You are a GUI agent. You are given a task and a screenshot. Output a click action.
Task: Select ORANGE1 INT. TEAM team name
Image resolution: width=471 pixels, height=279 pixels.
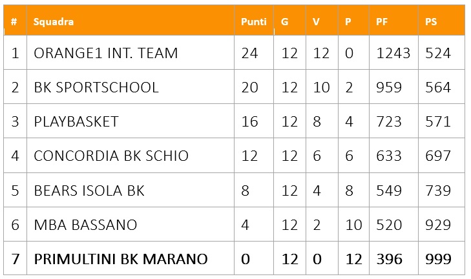pyautogui.click(x=106, y=53)
